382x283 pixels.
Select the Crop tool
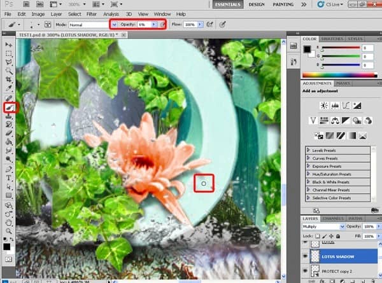pyautogui.click(x=9, y=79)
